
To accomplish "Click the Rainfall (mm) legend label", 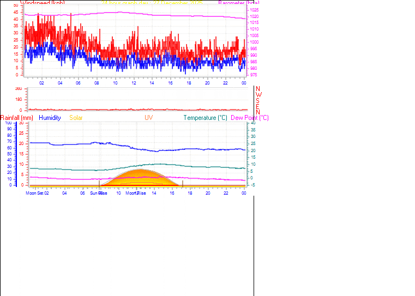I will coord(17,118).
